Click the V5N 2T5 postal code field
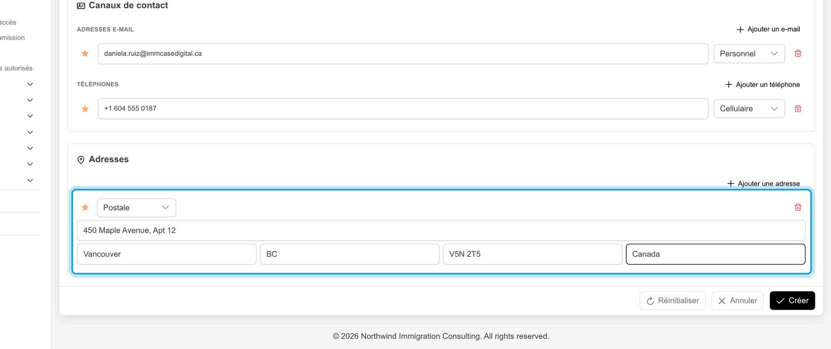The width and height of the screenshot is (831, 349). pos(532,254)
